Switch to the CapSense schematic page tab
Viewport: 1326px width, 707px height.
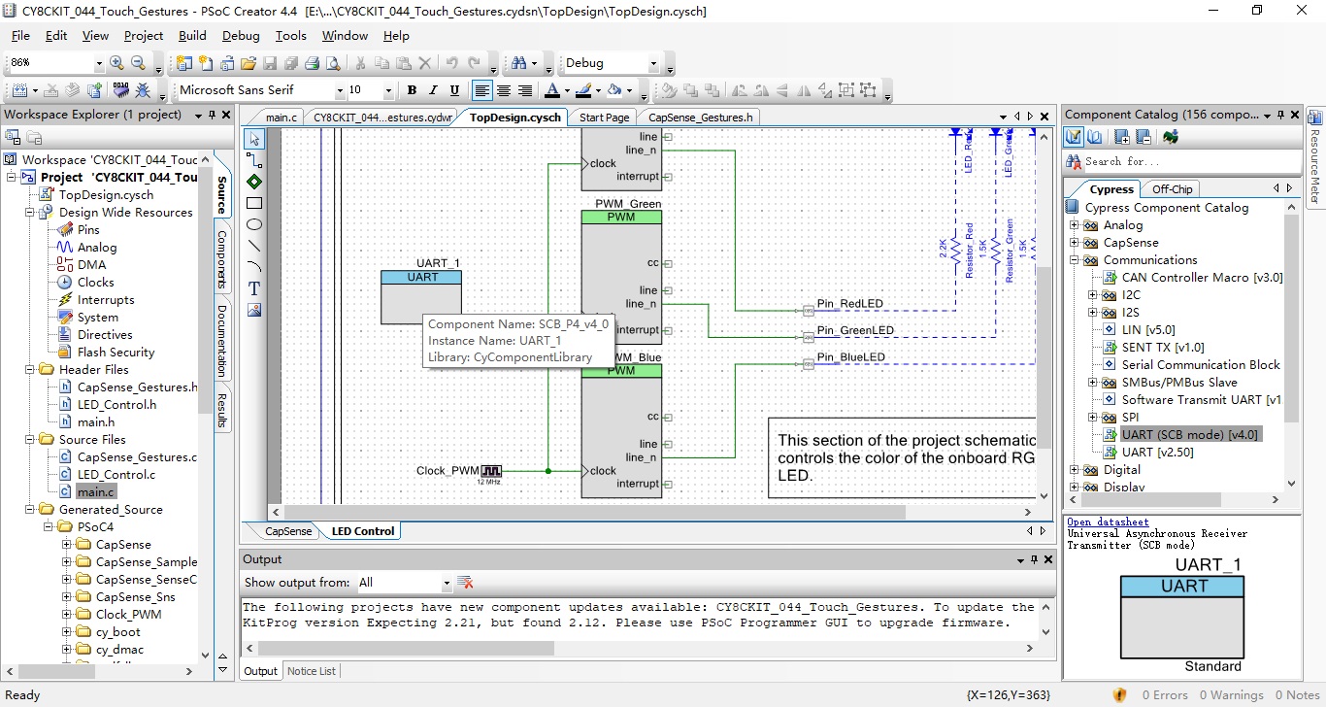[289, 531]
